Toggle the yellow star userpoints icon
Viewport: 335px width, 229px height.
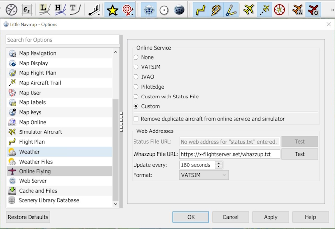(x=112, y=10)
